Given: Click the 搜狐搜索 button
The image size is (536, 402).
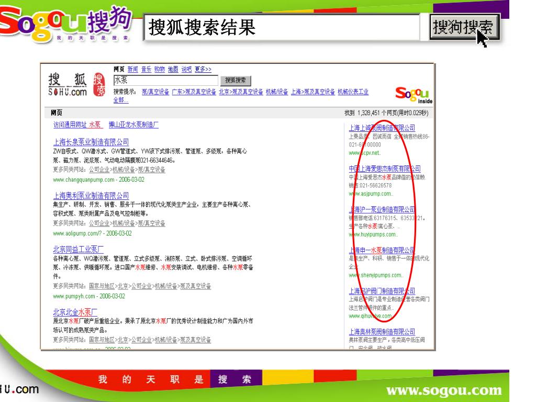Looking at the screenshot, I should tap(236, 80).
